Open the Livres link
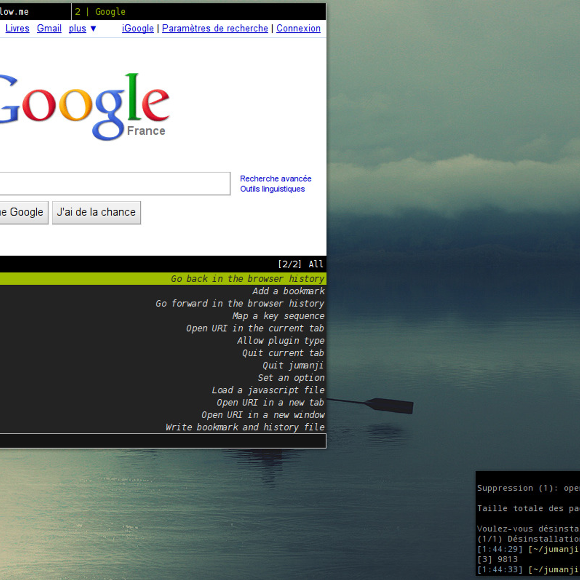 [17, 29]
